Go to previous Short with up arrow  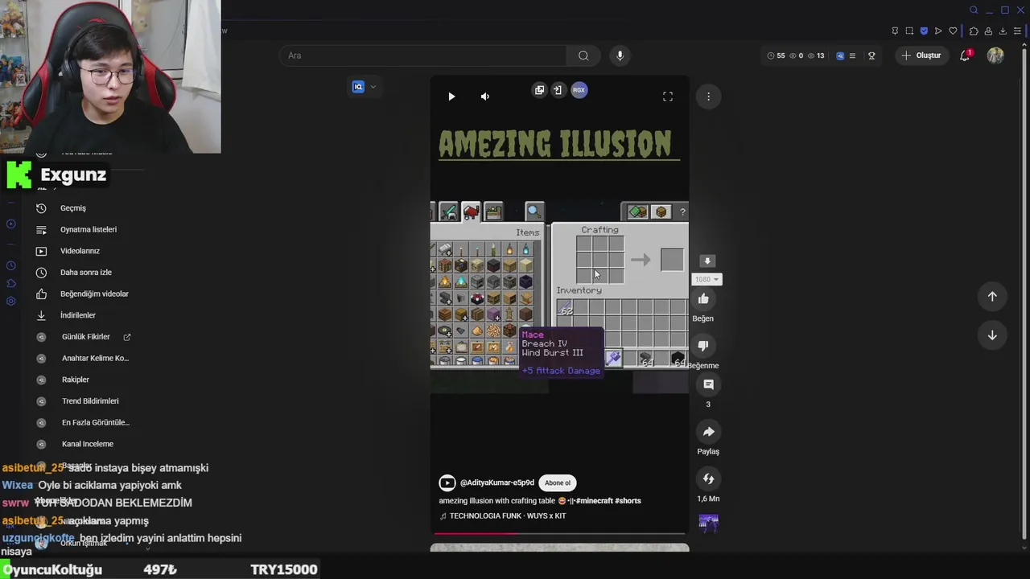click(x=992, y=297)
